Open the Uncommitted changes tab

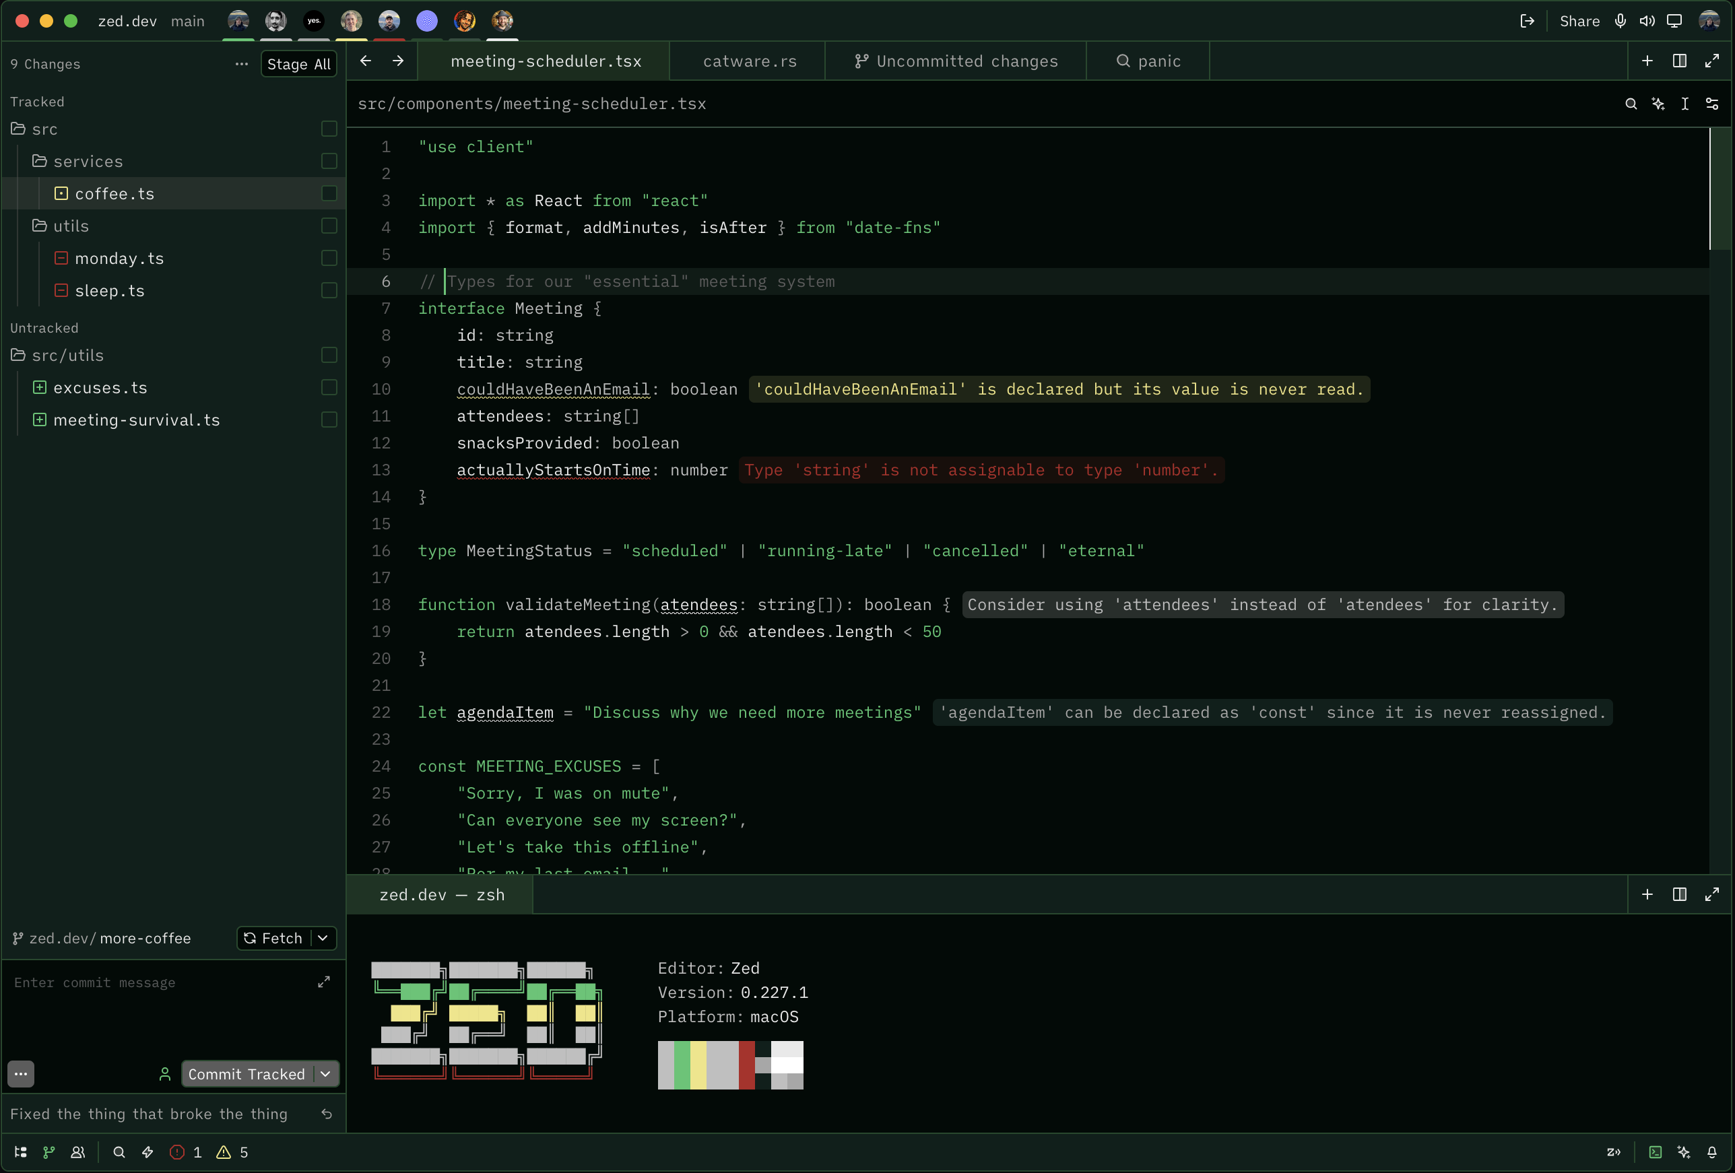coord(956,61)
